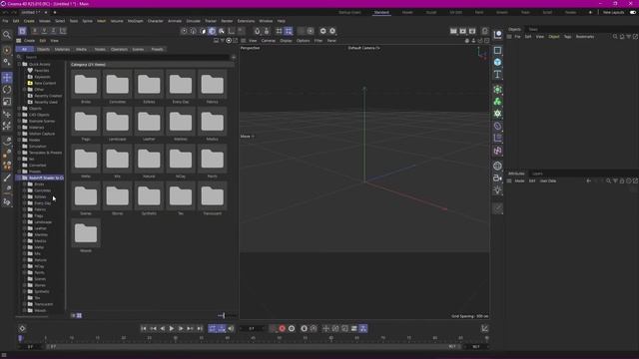Screen dimensions: 639x359
Task: Open the search magnifier at top left
Action: (x=7, y=35)
